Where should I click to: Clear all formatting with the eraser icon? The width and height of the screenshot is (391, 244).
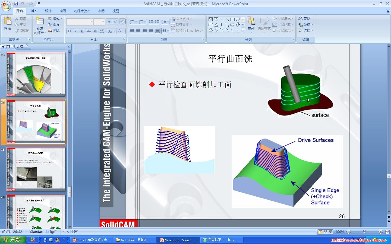click(x=122, y=22)
